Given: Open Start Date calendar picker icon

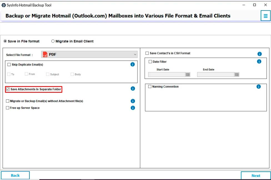Looking at the screenshot, I should [x=188, y=74].
